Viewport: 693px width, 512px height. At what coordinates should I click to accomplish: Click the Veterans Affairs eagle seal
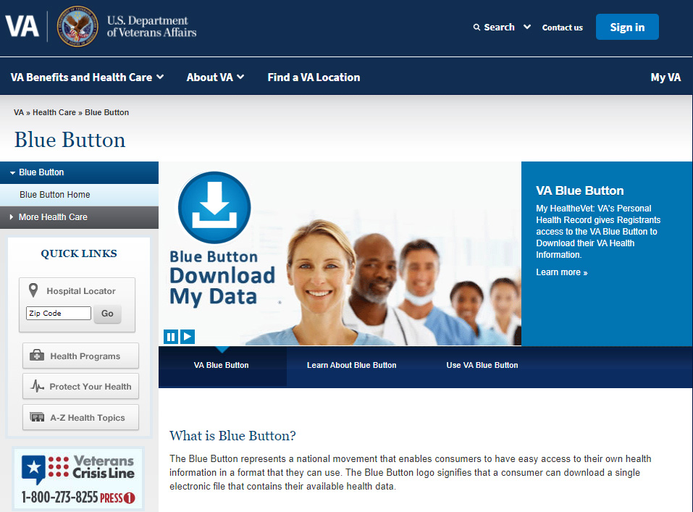click(77, 27)
